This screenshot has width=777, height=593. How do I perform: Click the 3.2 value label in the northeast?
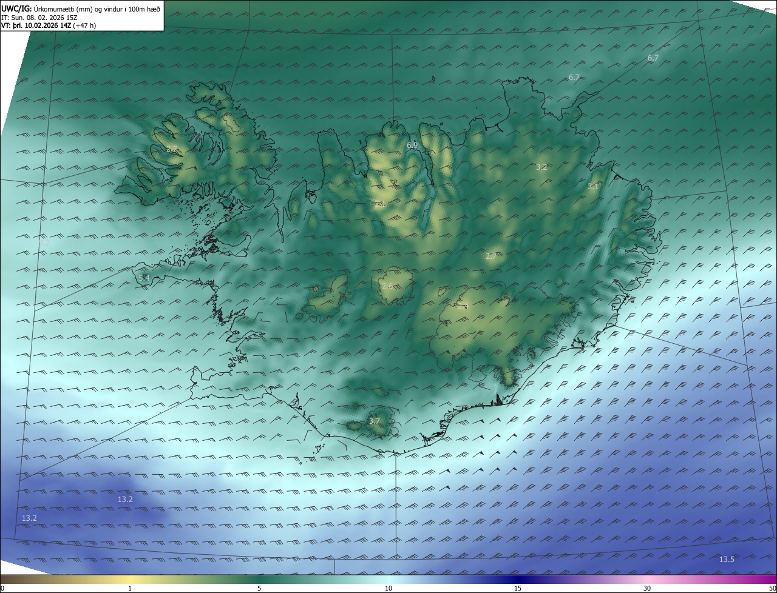click(x=541, y=167)
